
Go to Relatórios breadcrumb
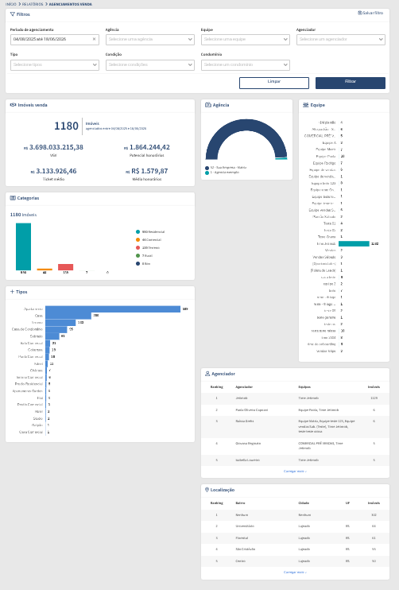tap(33, 4)
